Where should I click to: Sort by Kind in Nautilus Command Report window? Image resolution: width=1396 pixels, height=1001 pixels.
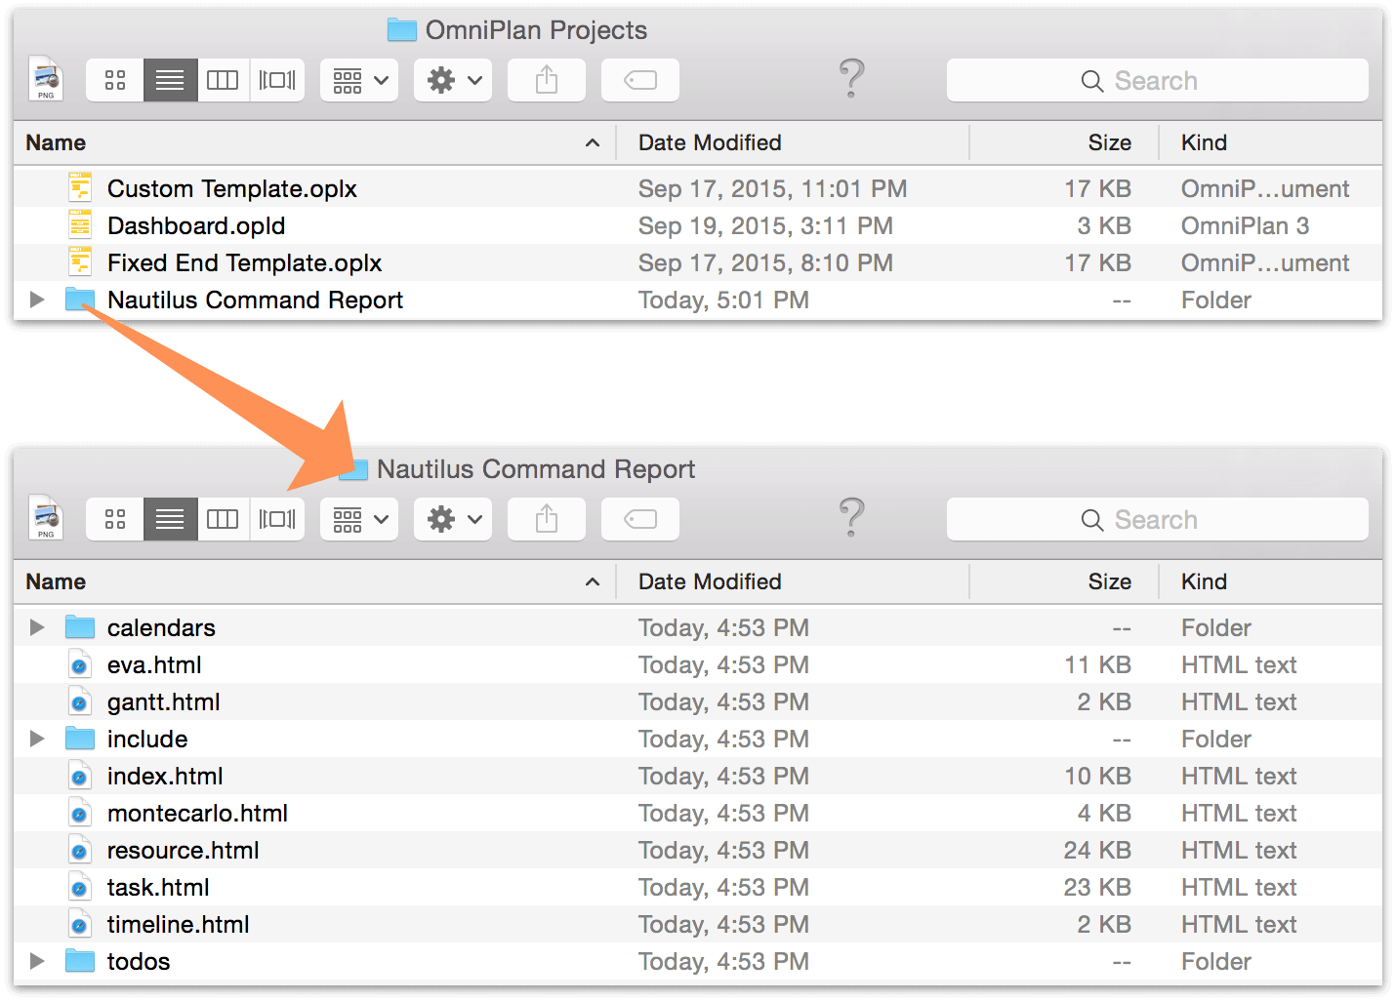point(1271,581)
